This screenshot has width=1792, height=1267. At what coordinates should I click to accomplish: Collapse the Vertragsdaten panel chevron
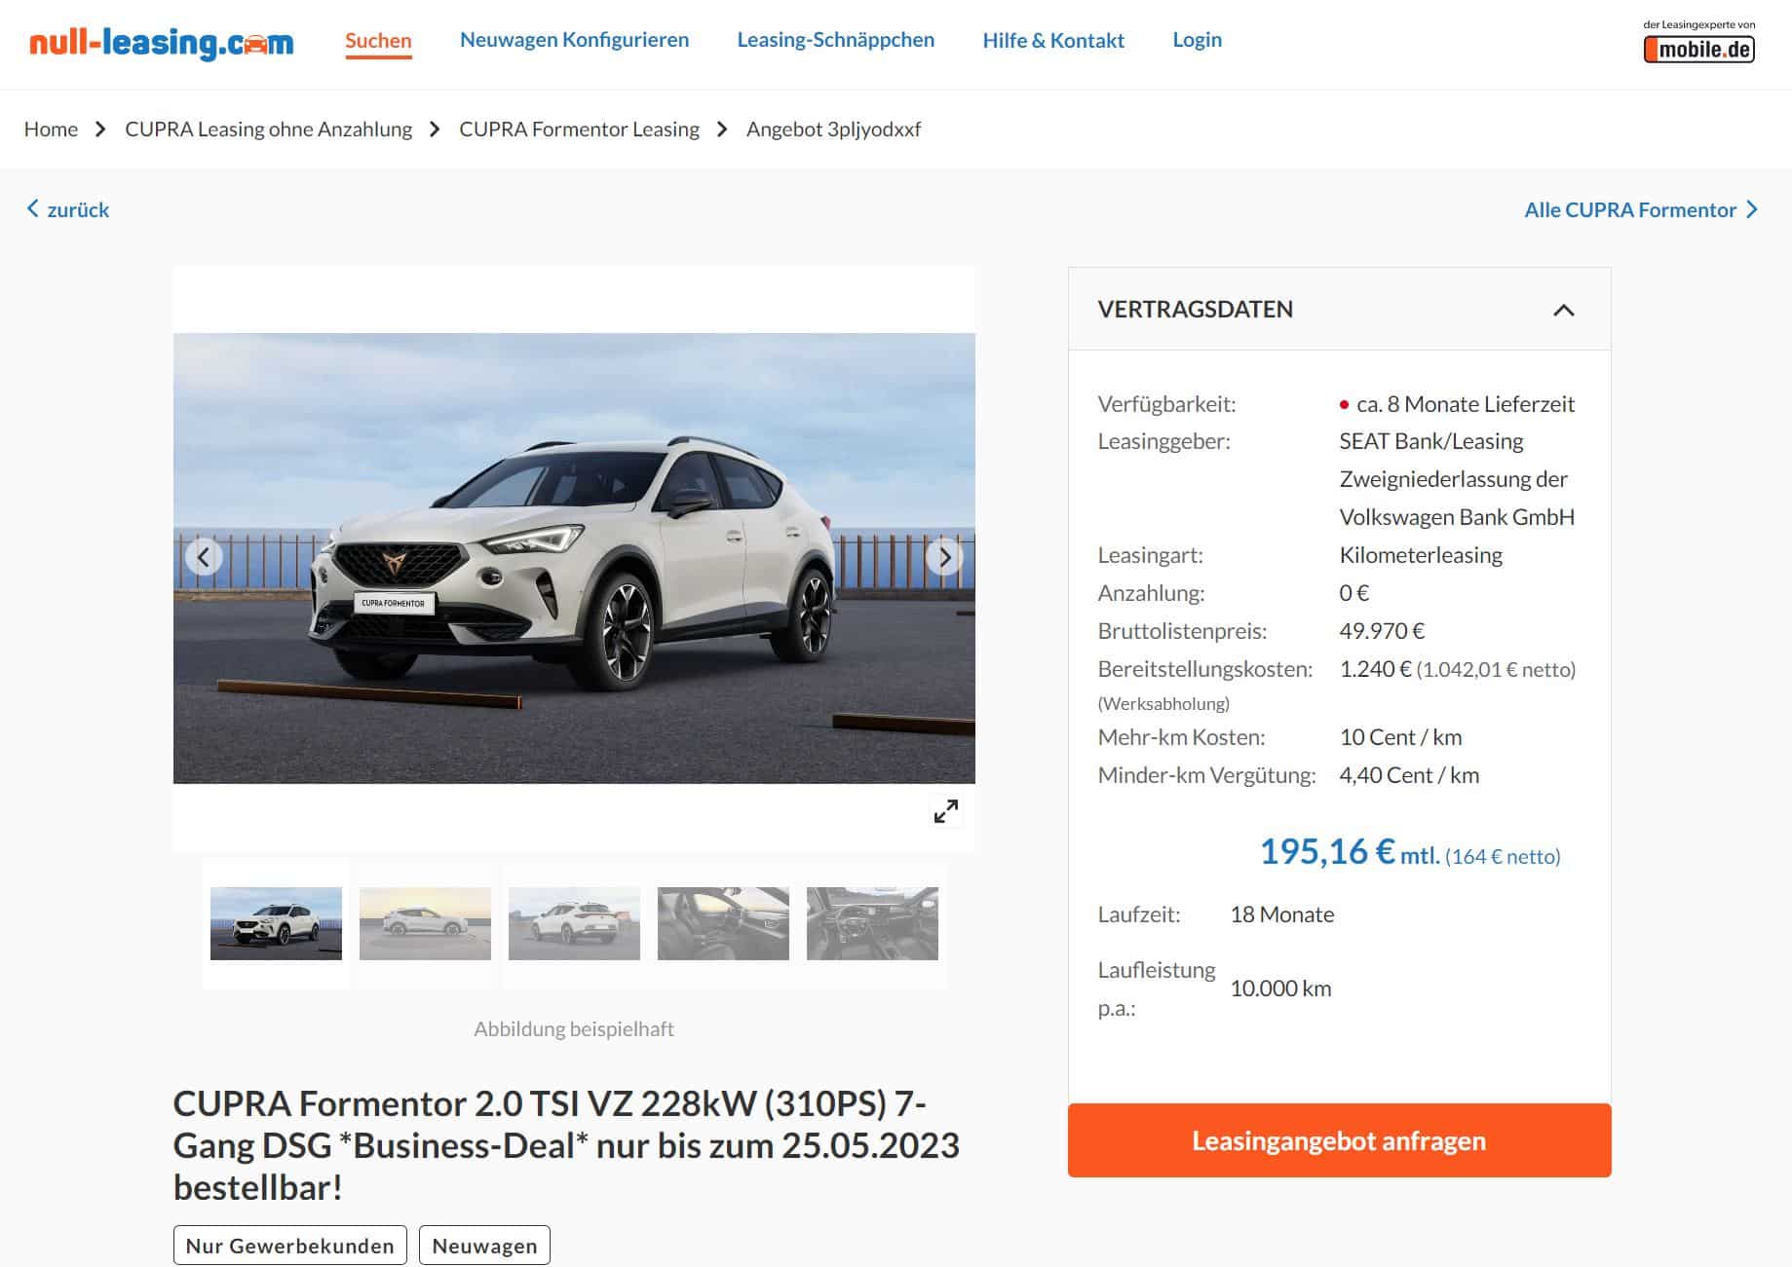pos(1563,310)
